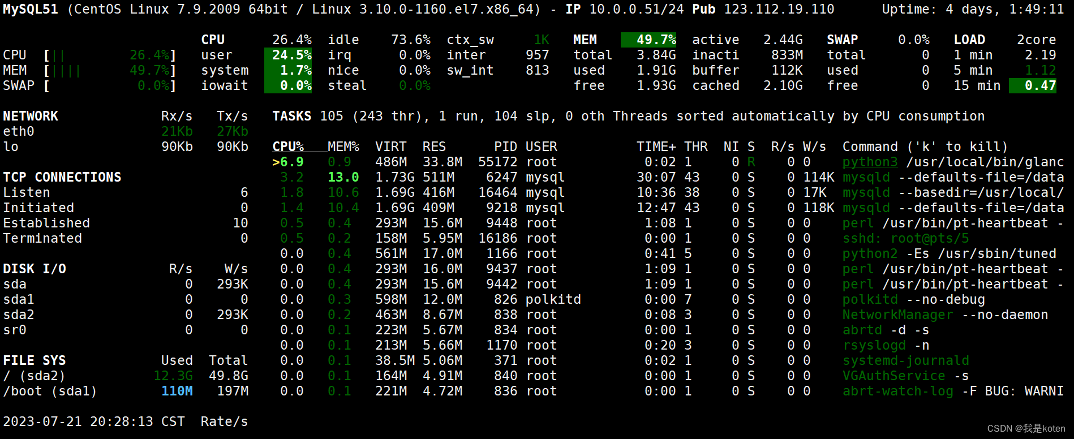Image resolution: width=1074 pixels, height=439 pixels.
Task: Click the 15 min load 0.47 value
Action: [1033, 85]
